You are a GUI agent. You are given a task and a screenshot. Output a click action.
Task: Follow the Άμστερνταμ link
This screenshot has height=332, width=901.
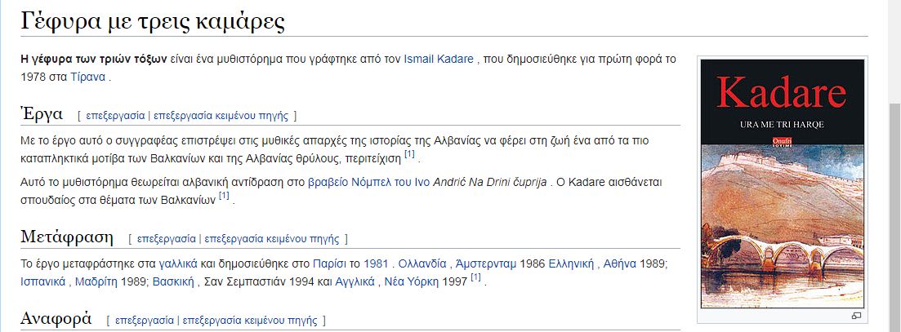pyautogui.click(x=486, y=264)
